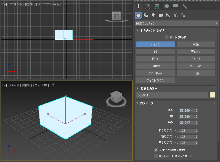Click the ピラミッド primitive button
The height and width of the screenshot is (162, 220).
[196, 66]
